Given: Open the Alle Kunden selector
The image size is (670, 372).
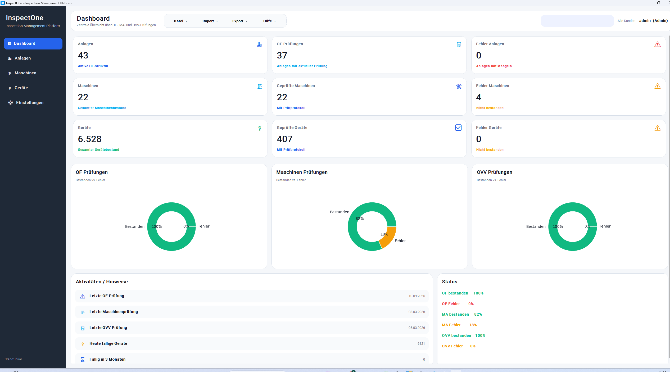Looking at the screenshot, I should (626, 21).
